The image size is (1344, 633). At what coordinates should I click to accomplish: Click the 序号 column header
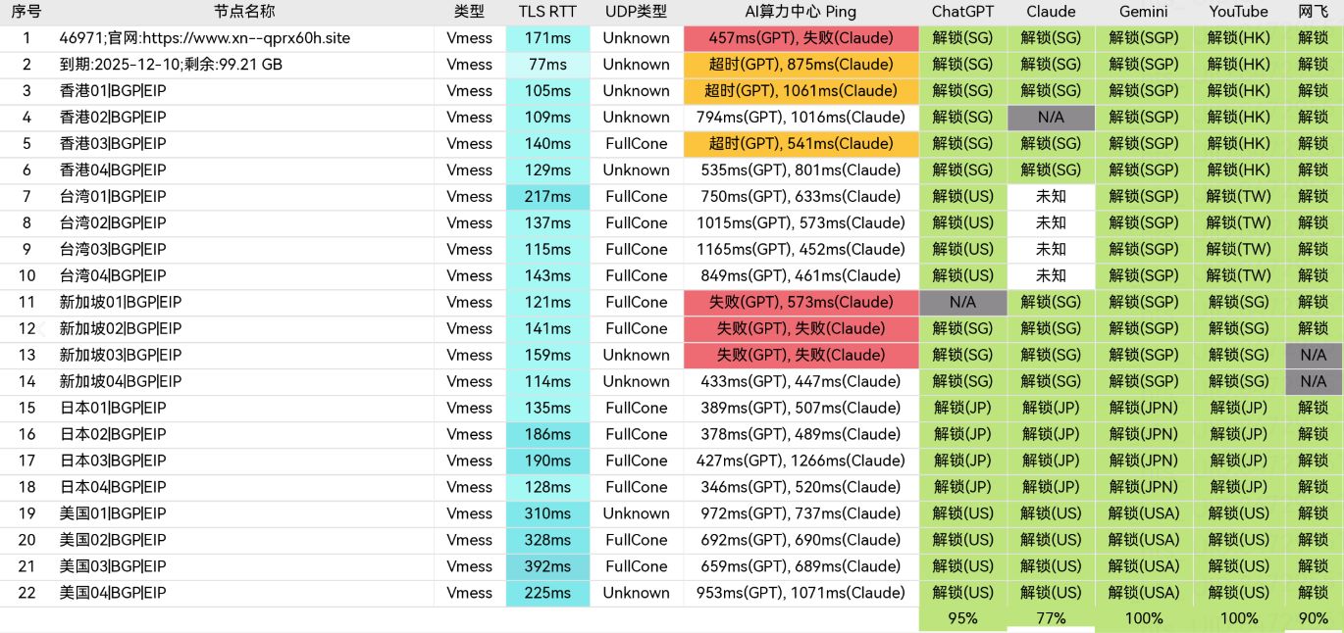[x=26, y=12]
